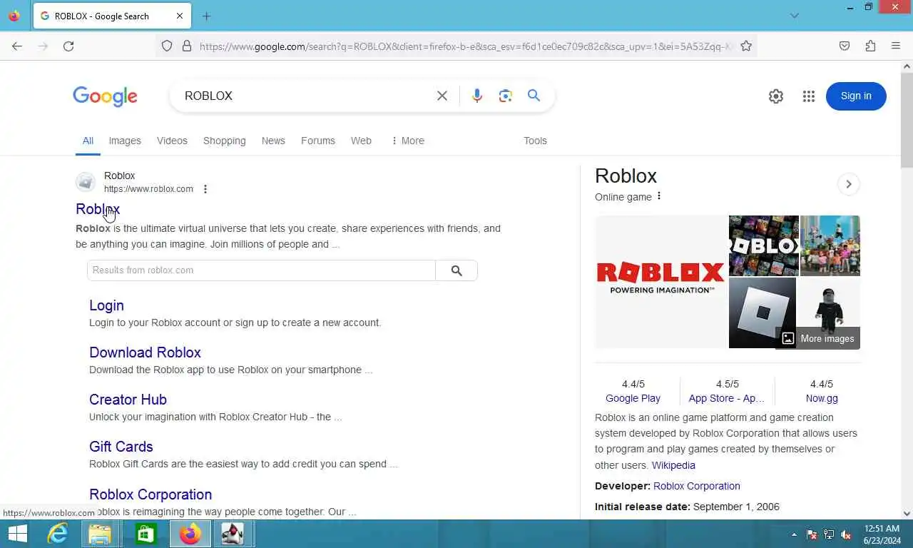This screenshot has height=548, width=913.
Task: Open Google quick settings gear
Action: point(776,96)
